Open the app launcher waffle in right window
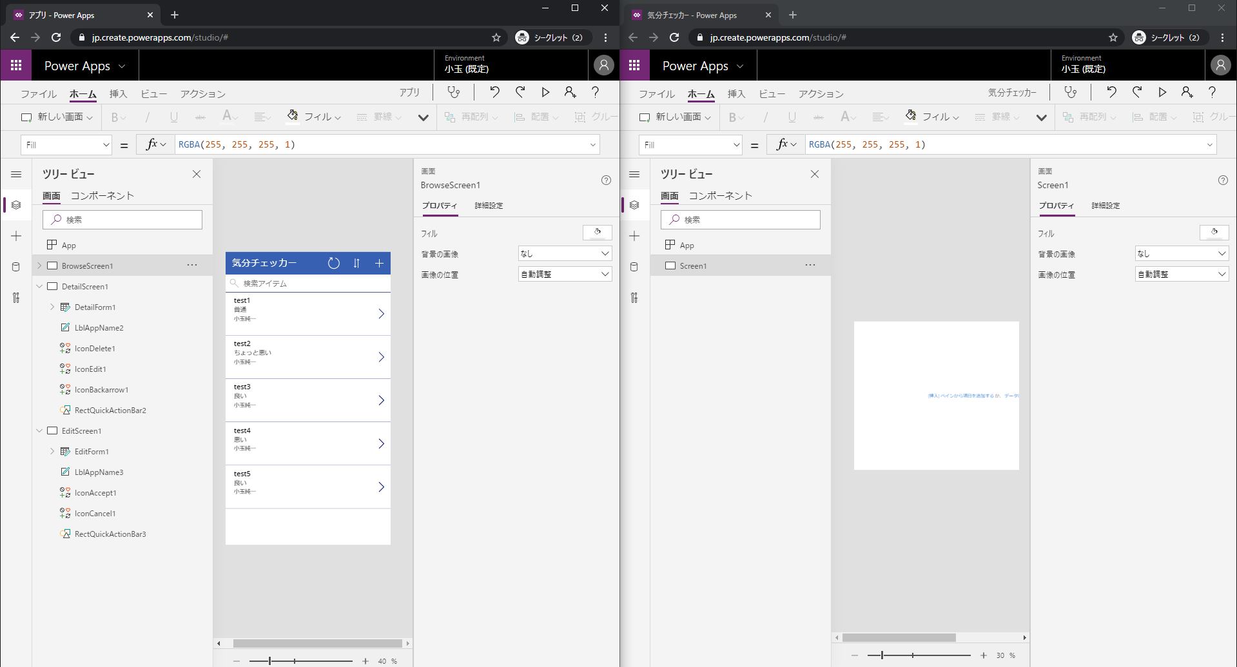1237x667 pixels. (634, 66)
